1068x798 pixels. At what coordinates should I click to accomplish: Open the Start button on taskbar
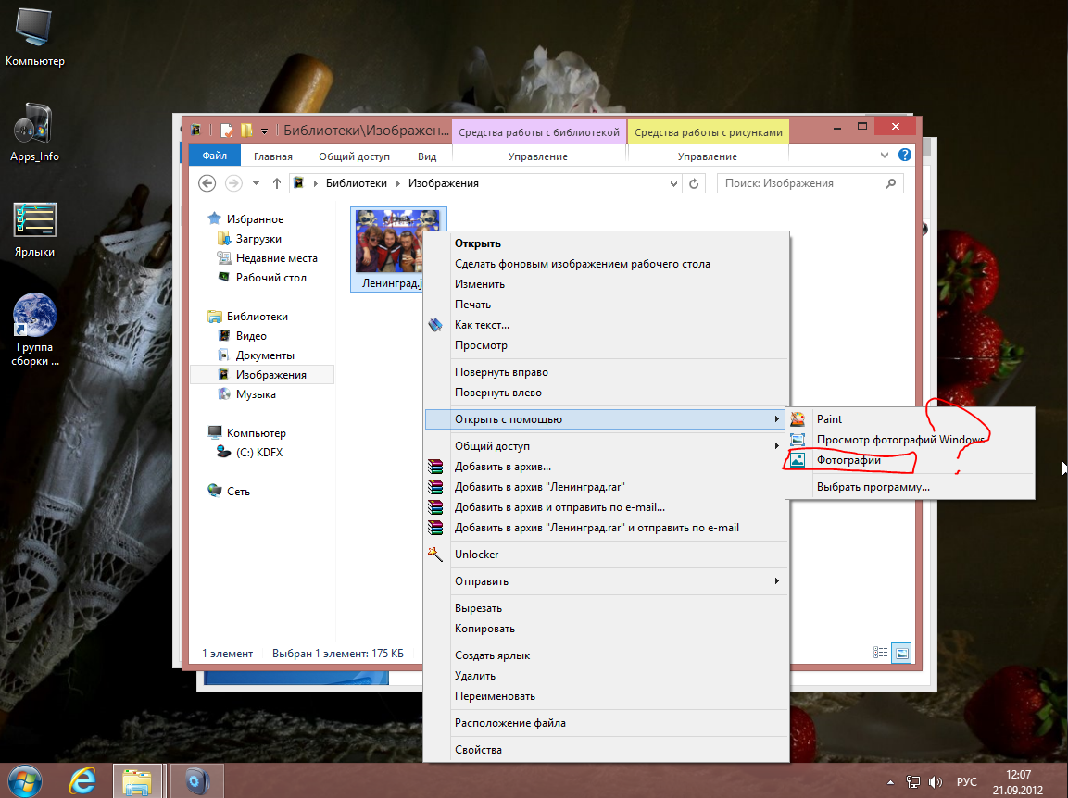coord(24,780)
